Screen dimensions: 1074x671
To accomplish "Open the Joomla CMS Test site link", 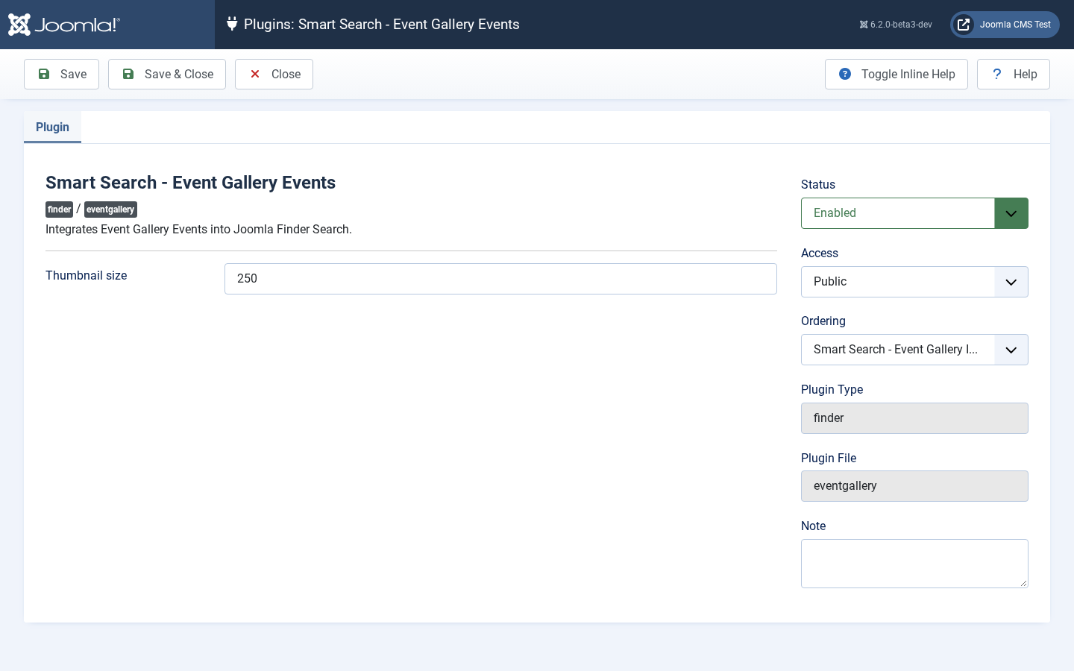I will coord(1005,25).
